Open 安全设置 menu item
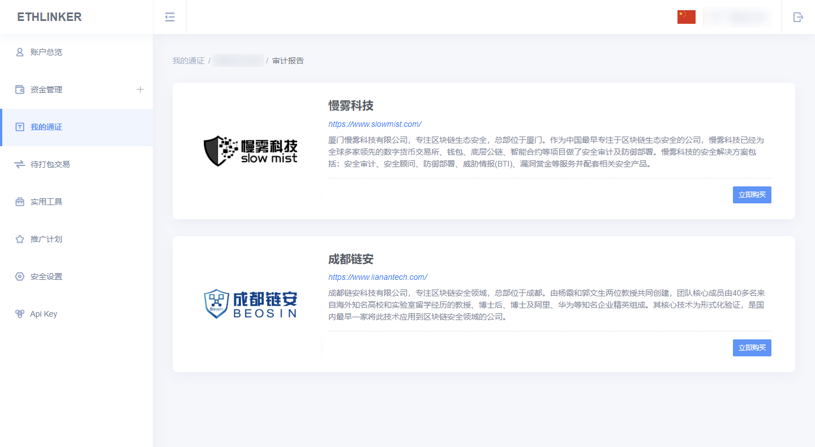Image resolution: width=815 pixels, height=447 pixels. tap(76, 276)
